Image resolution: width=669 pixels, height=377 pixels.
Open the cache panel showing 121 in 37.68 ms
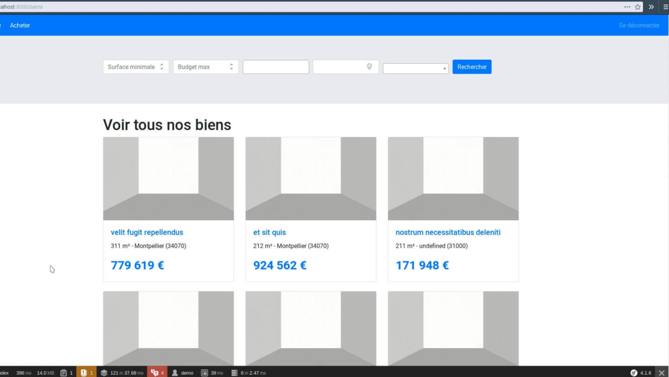click(x=122, y=372)
